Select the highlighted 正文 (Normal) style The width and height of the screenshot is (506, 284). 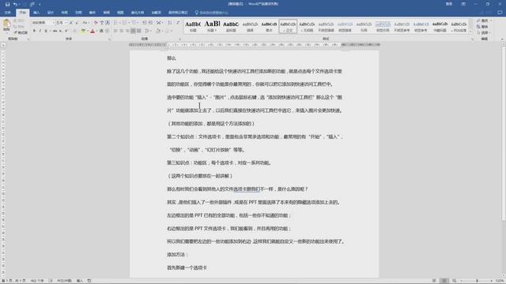(288, 26)
